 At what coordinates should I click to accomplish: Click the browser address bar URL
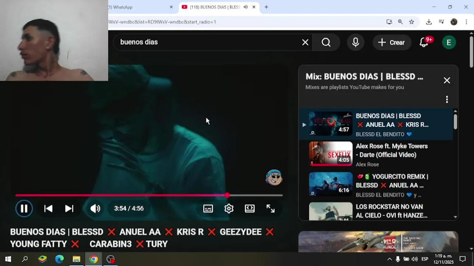click(162, 22)
